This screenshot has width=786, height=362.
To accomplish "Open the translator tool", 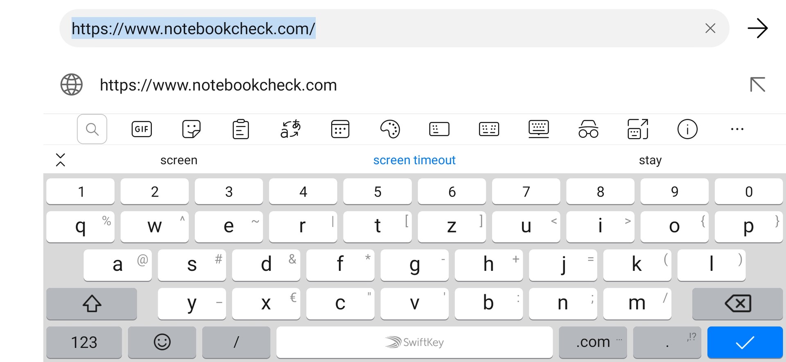I will click(x=290, y=129).
